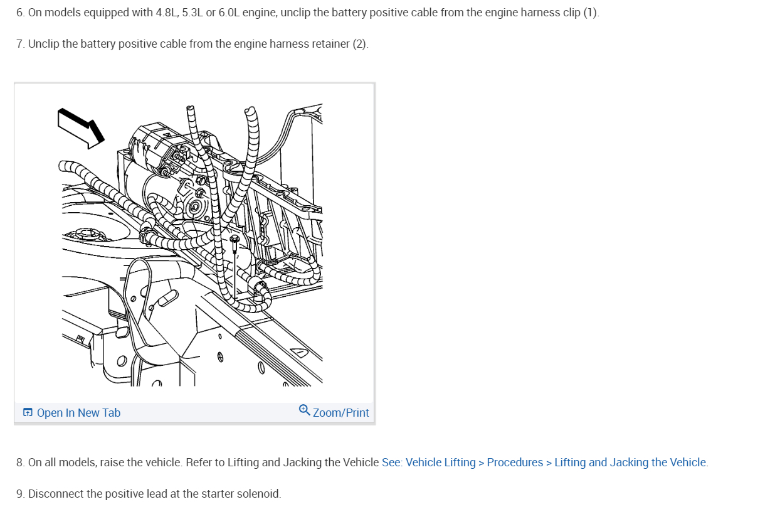
Task: Click the Zoom/Print magnifier icon
Action: pos(304,410)
